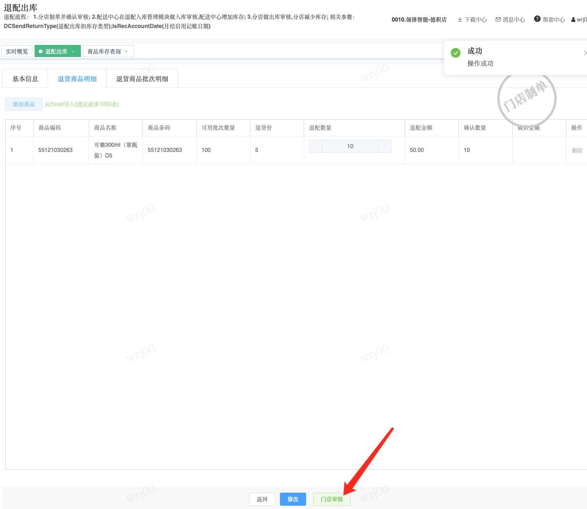Viewport: 587px width, 509px height.
Task: Click 从Excel导入 link
Action: 82,104
